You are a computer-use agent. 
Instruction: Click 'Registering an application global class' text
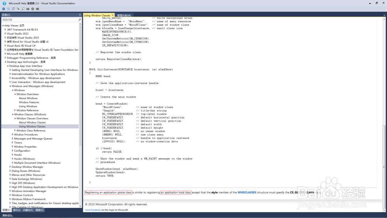(108, 192)
